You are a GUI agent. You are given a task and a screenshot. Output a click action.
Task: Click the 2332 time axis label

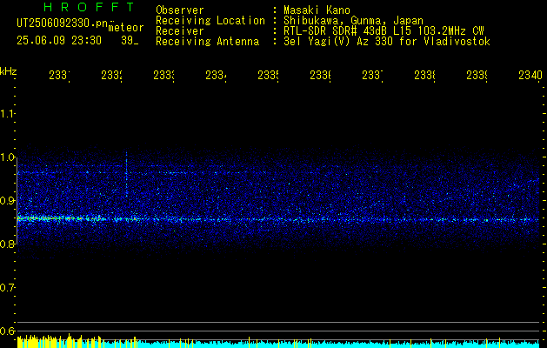pos(111,75)
